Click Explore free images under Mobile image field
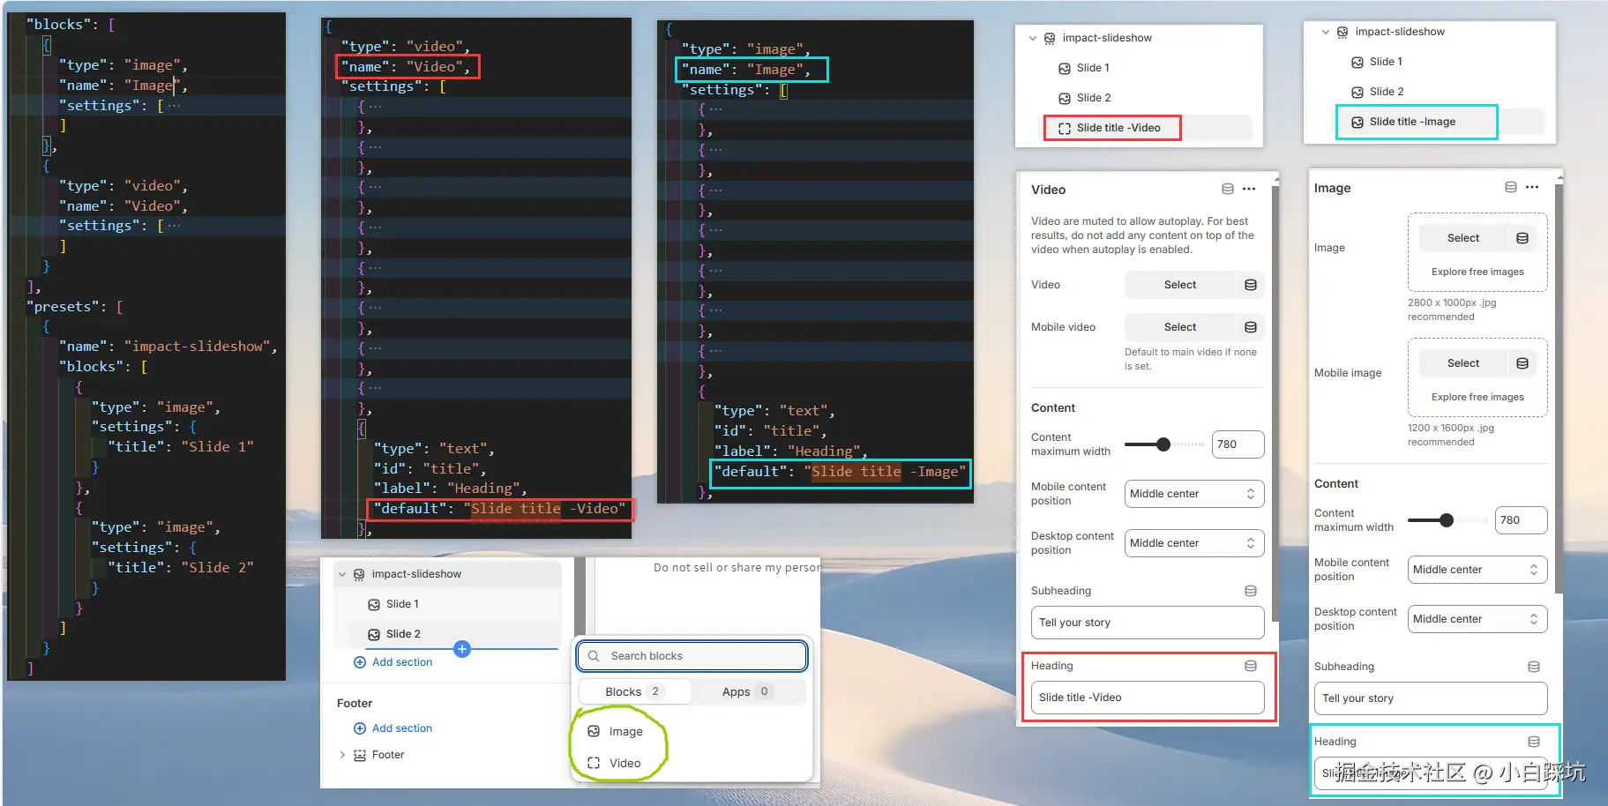The width and height of the screenshot is (1608, 806). point(1477,397)
